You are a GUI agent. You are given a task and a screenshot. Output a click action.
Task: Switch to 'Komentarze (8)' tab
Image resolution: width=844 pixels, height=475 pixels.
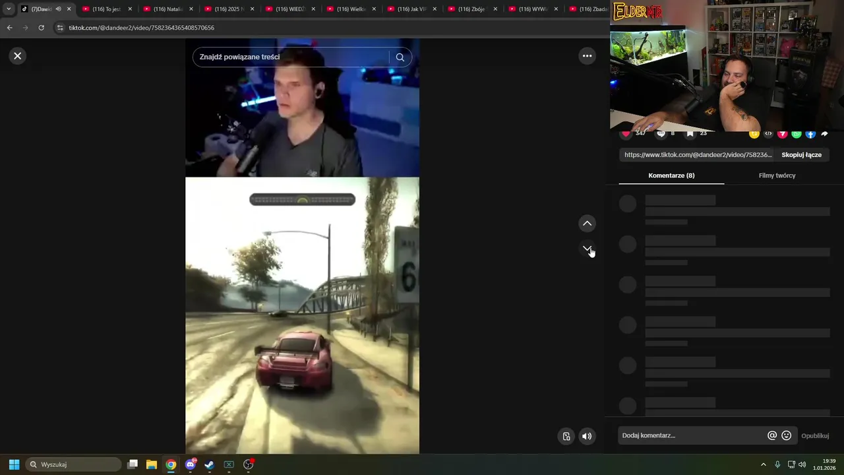pos(671,175)
